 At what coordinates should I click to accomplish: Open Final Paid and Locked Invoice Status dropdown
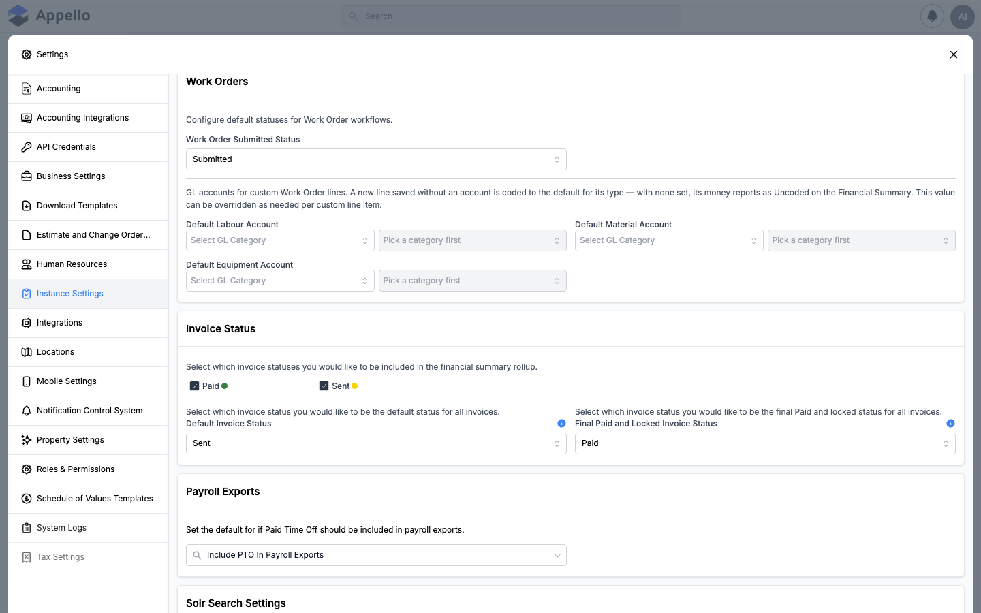click(765, 443)
